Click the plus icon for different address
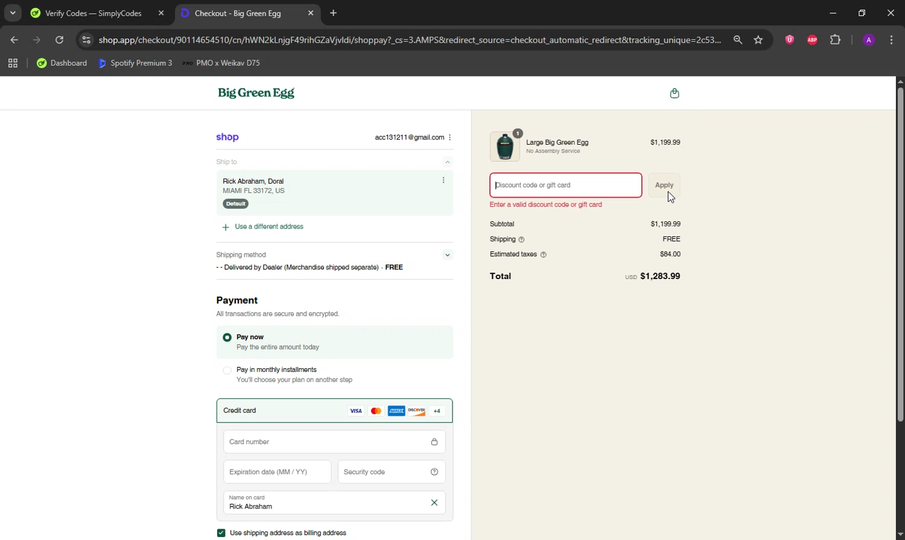Image resolution: width=905 pixels, height=540 pixels. pos(226,227)
